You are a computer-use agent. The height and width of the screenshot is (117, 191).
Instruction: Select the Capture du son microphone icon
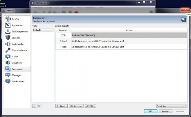tap(8, 50)
